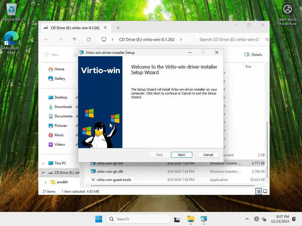Screen dimensions: 302x226
Task: Click the taskbar Search box
Action: (x=138, y=219)
